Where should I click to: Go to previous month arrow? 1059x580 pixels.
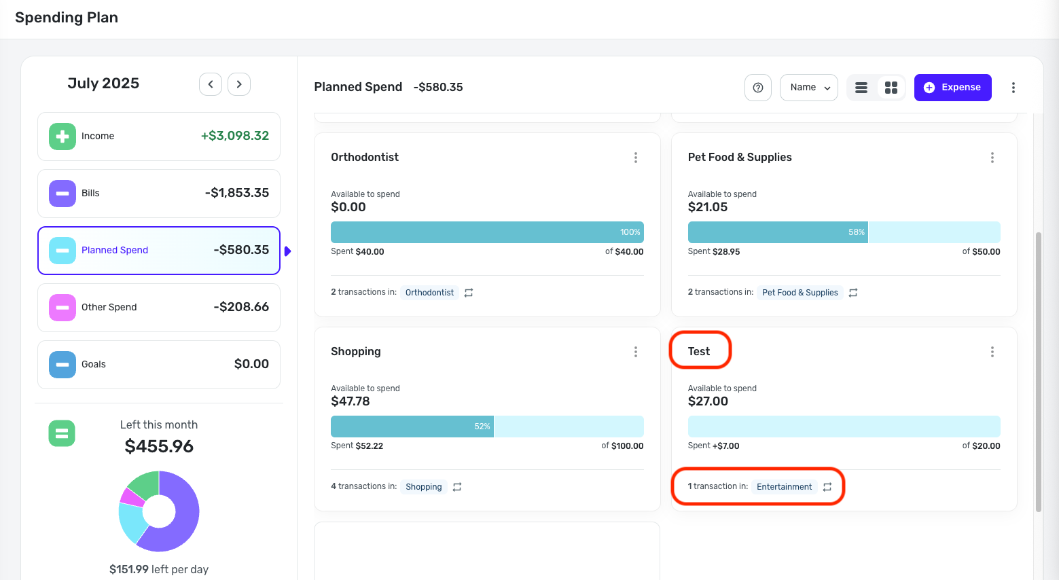point(211,84)
